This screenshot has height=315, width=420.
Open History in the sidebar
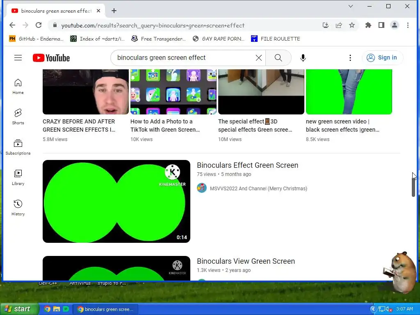pos(18,208)
